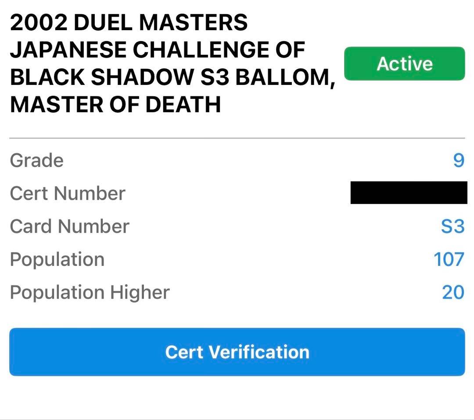Screen dimensions: 474x420
Task: Tap the Cert Verification button
Action: [237, 352]
